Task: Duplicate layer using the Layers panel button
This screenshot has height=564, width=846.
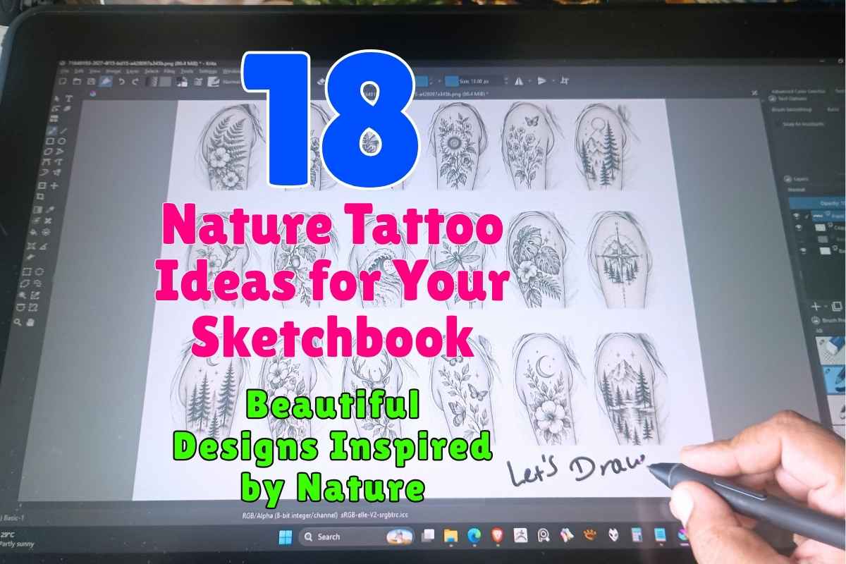Action: pyautogui.click(x=836, y=307)
